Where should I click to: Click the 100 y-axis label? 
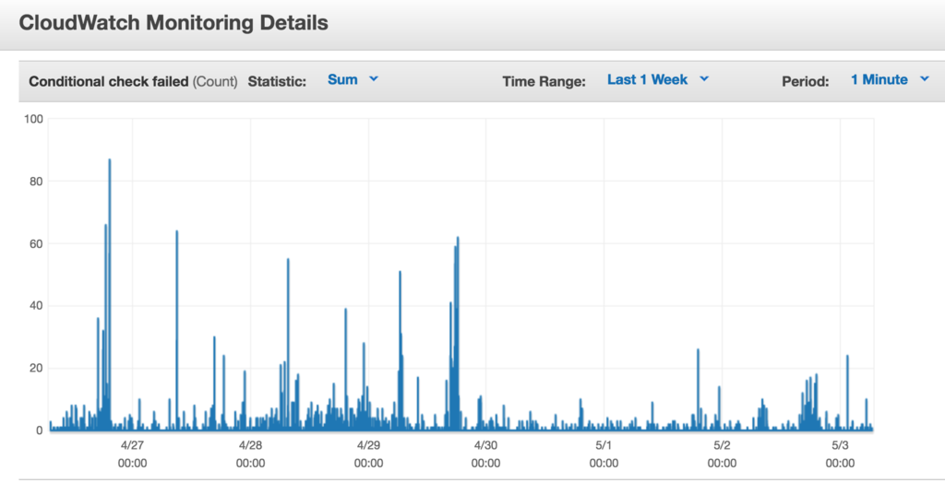coord(34,119)
